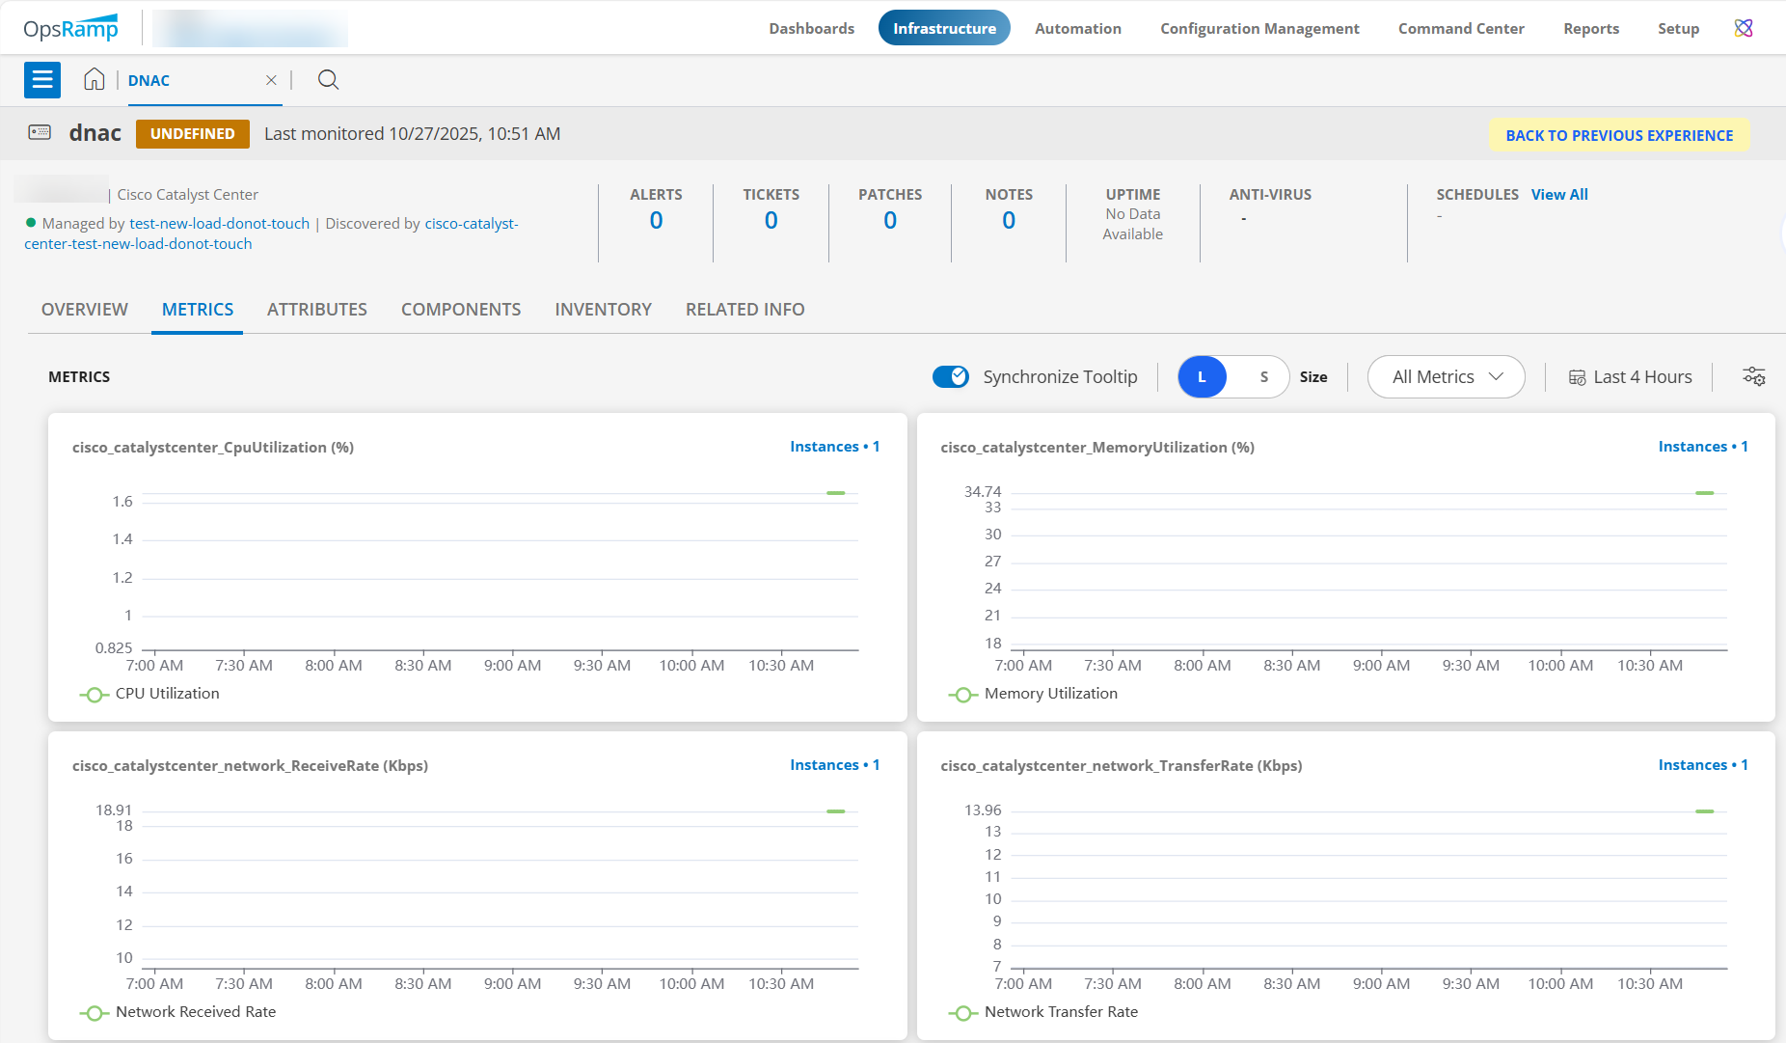Click the calendar icon beside Last 4 Hours

[1577, 377]
